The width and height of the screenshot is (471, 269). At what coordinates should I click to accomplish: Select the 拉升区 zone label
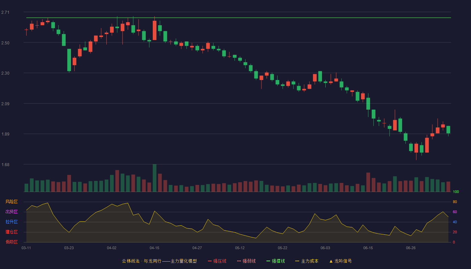coord(11,222)
